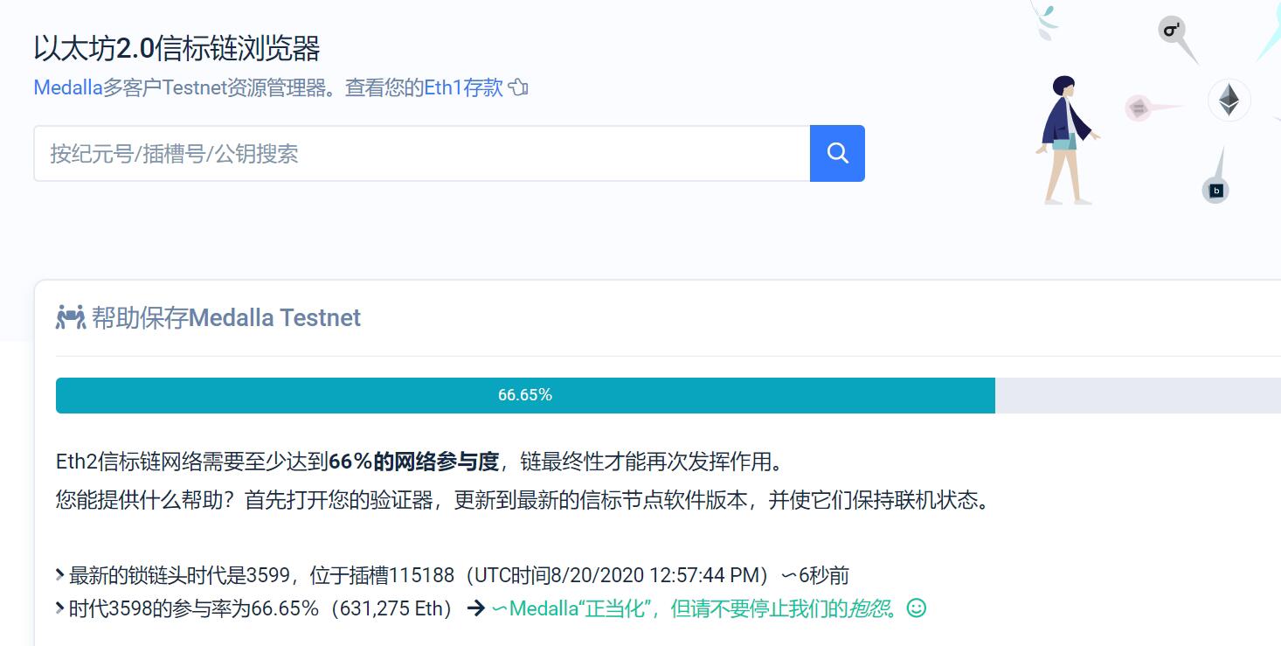Click the 66.65% participation progress bar
1281x646 pixels.
[x=524, y=395]
